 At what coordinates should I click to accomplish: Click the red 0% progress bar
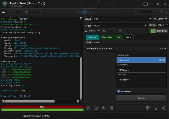(x=42, y=107)
